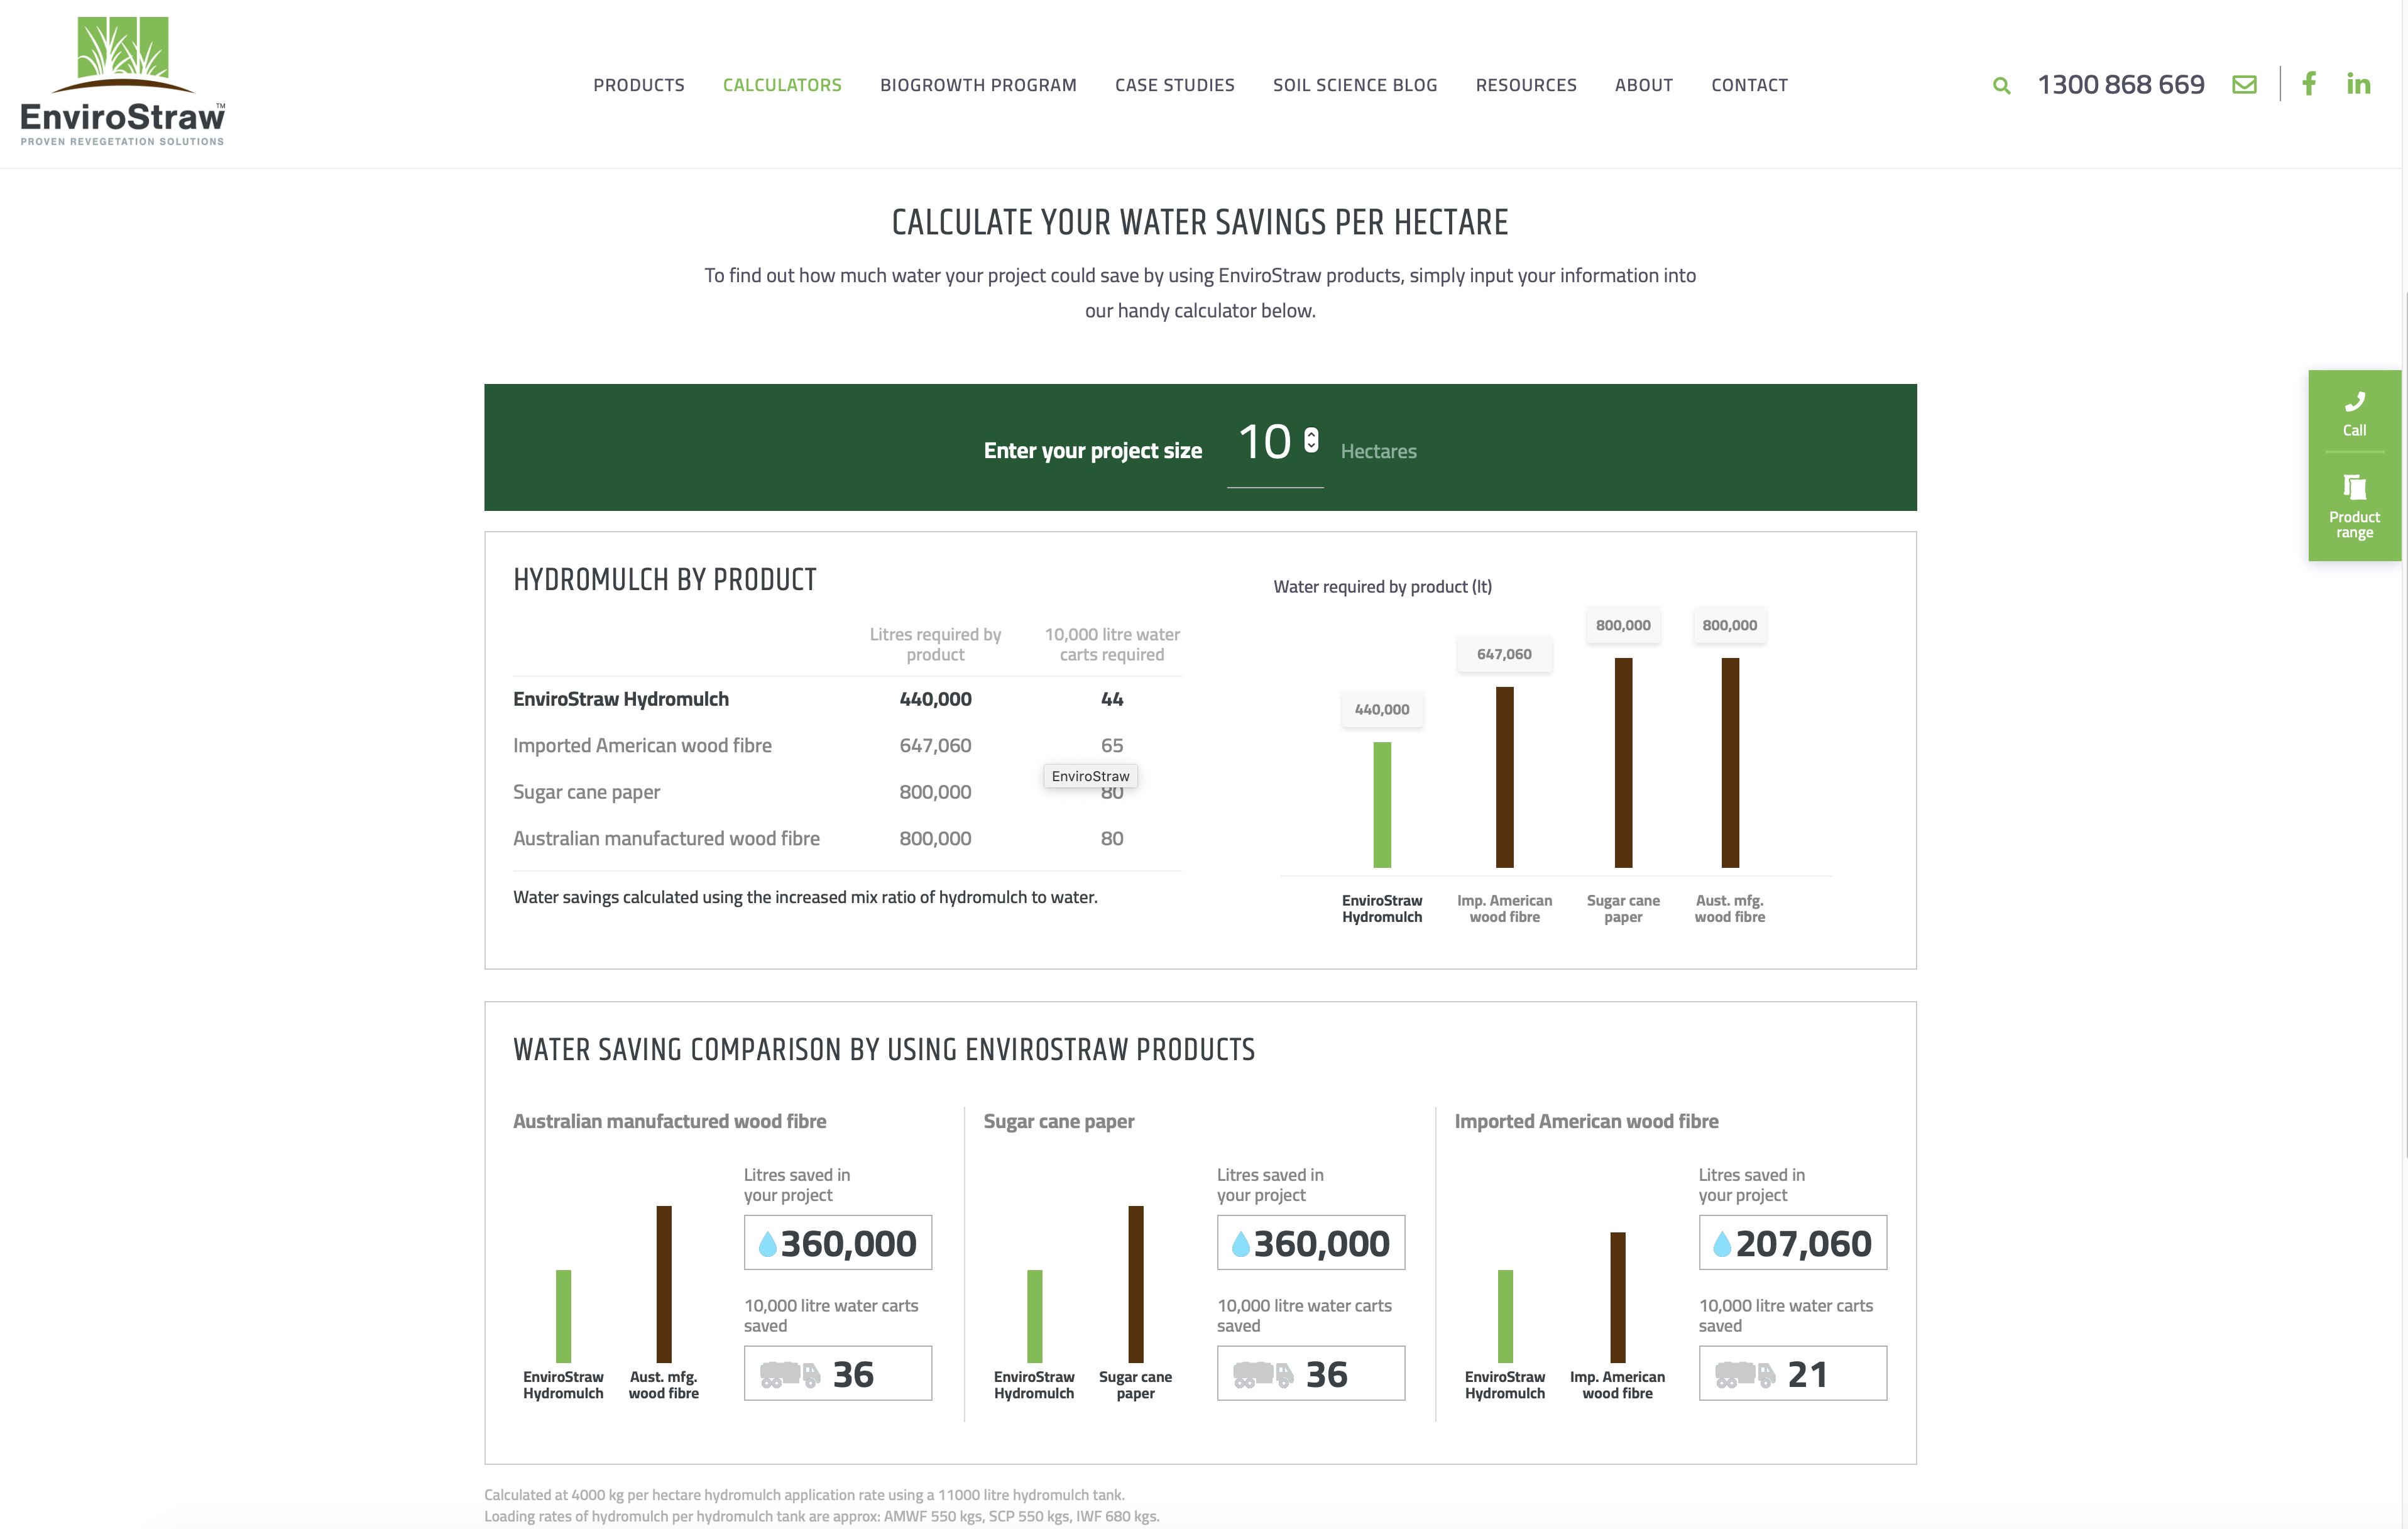The width and height of the screenshot is (2408, 1529).
Task: Click the project size stepper arrows
Action: click(x=1311, y=440)
